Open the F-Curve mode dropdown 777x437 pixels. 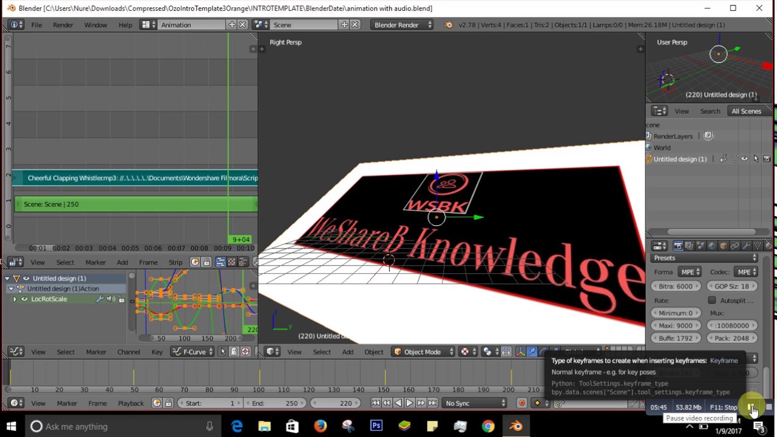pos(192,352)
